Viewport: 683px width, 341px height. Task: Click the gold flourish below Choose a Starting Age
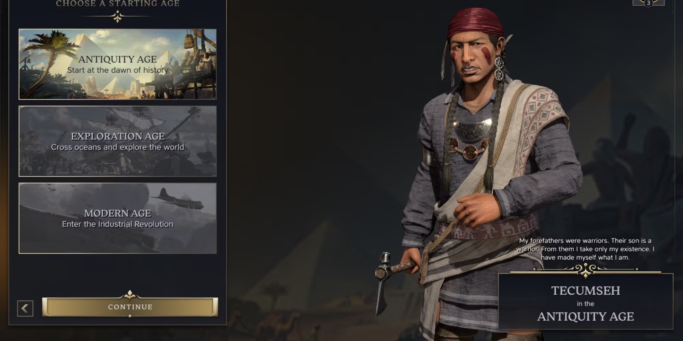tap(117, 16)
